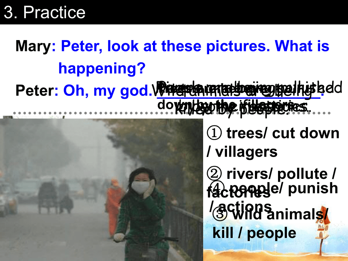348x261 pixels.
Task: Click the '/ villagers' text line
Action: click(x=242, y=152)
